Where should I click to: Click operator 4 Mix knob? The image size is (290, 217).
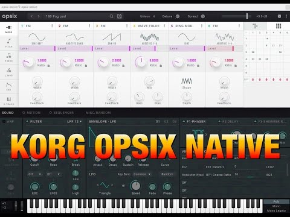point(149,81)
